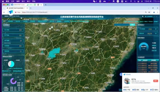The image size is (160, 92).
Task: Click the remote user avatar in ToDesk
Action: point(127,81)
